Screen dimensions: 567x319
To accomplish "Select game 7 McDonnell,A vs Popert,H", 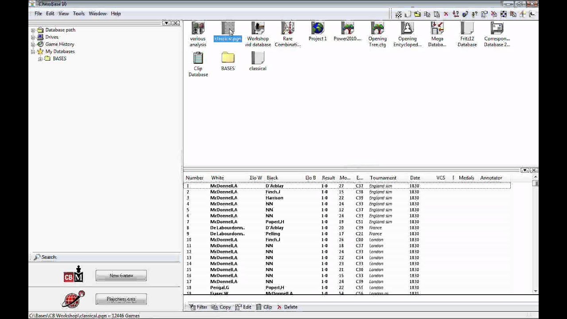I will click(347, 222).
